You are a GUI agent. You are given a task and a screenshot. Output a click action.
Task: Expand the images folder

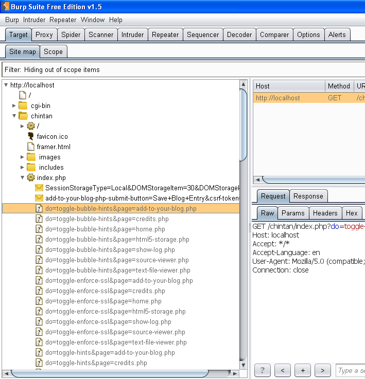22,157
